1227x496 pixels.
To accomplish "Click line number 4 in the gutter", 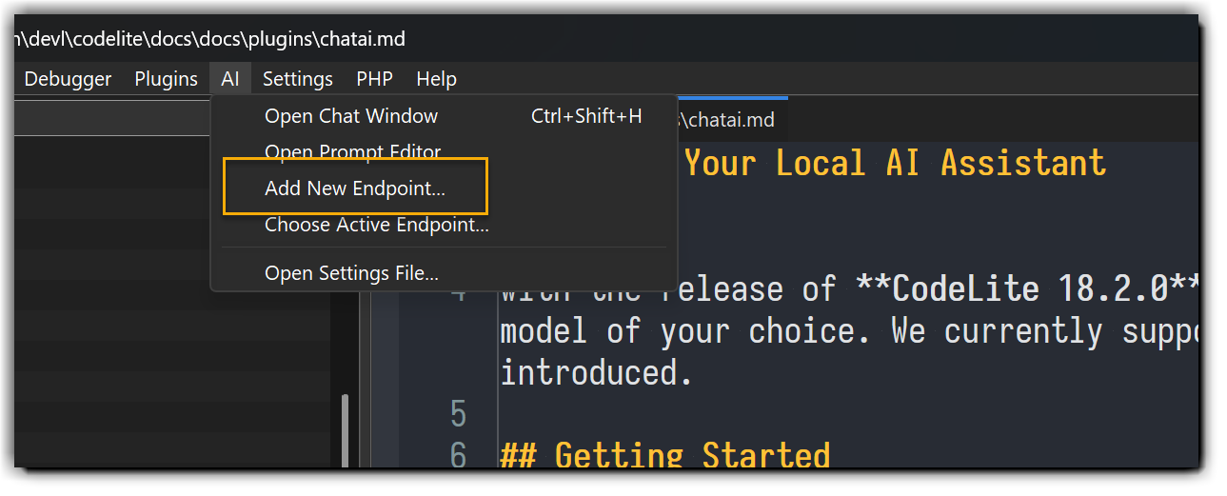I will click(459, 290).
